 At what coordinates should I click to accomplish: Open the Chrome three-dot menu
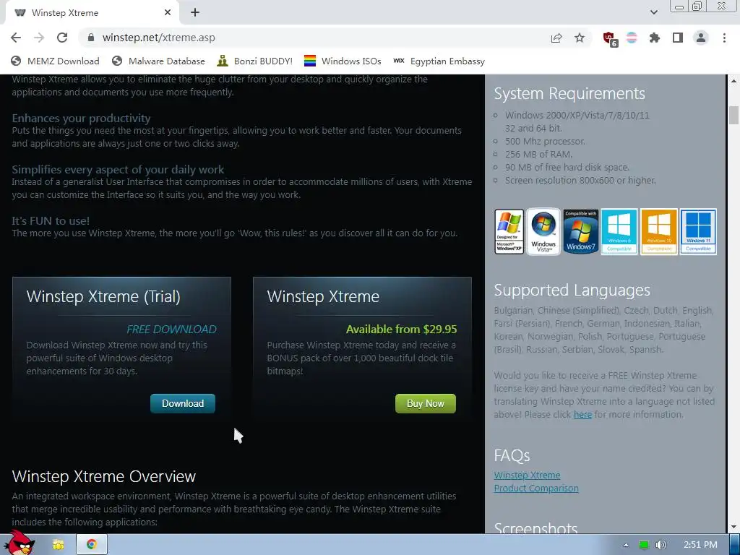pyautogui.click(x=724, y=38)
